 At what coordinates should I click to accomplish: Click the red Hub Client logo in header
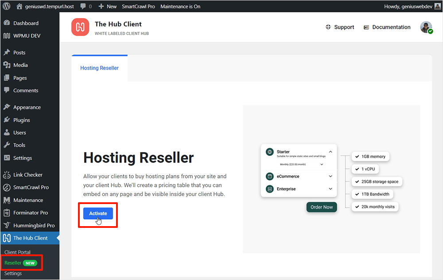pyautogui.click(x=80, y=27)
